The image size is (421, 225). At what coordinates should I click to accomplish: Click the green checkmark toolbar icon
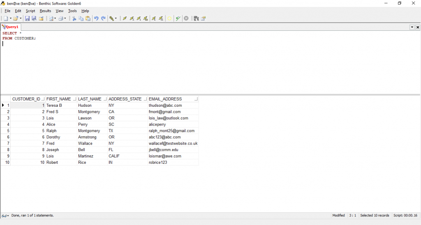[x=178, y=18]
